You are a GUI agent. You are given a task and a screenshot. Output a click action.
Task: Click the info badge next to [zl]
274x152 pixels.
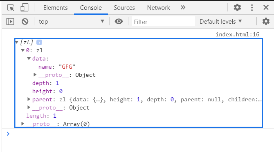(39, 42)
